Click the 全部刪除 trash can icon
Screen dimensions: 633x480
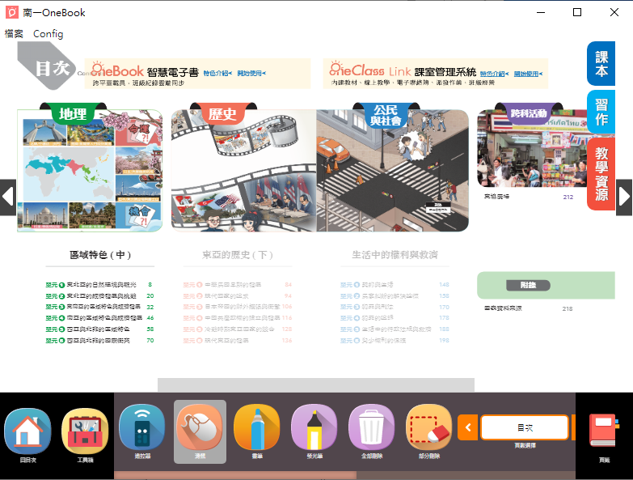pyautogui.click(x=372, y=427)
